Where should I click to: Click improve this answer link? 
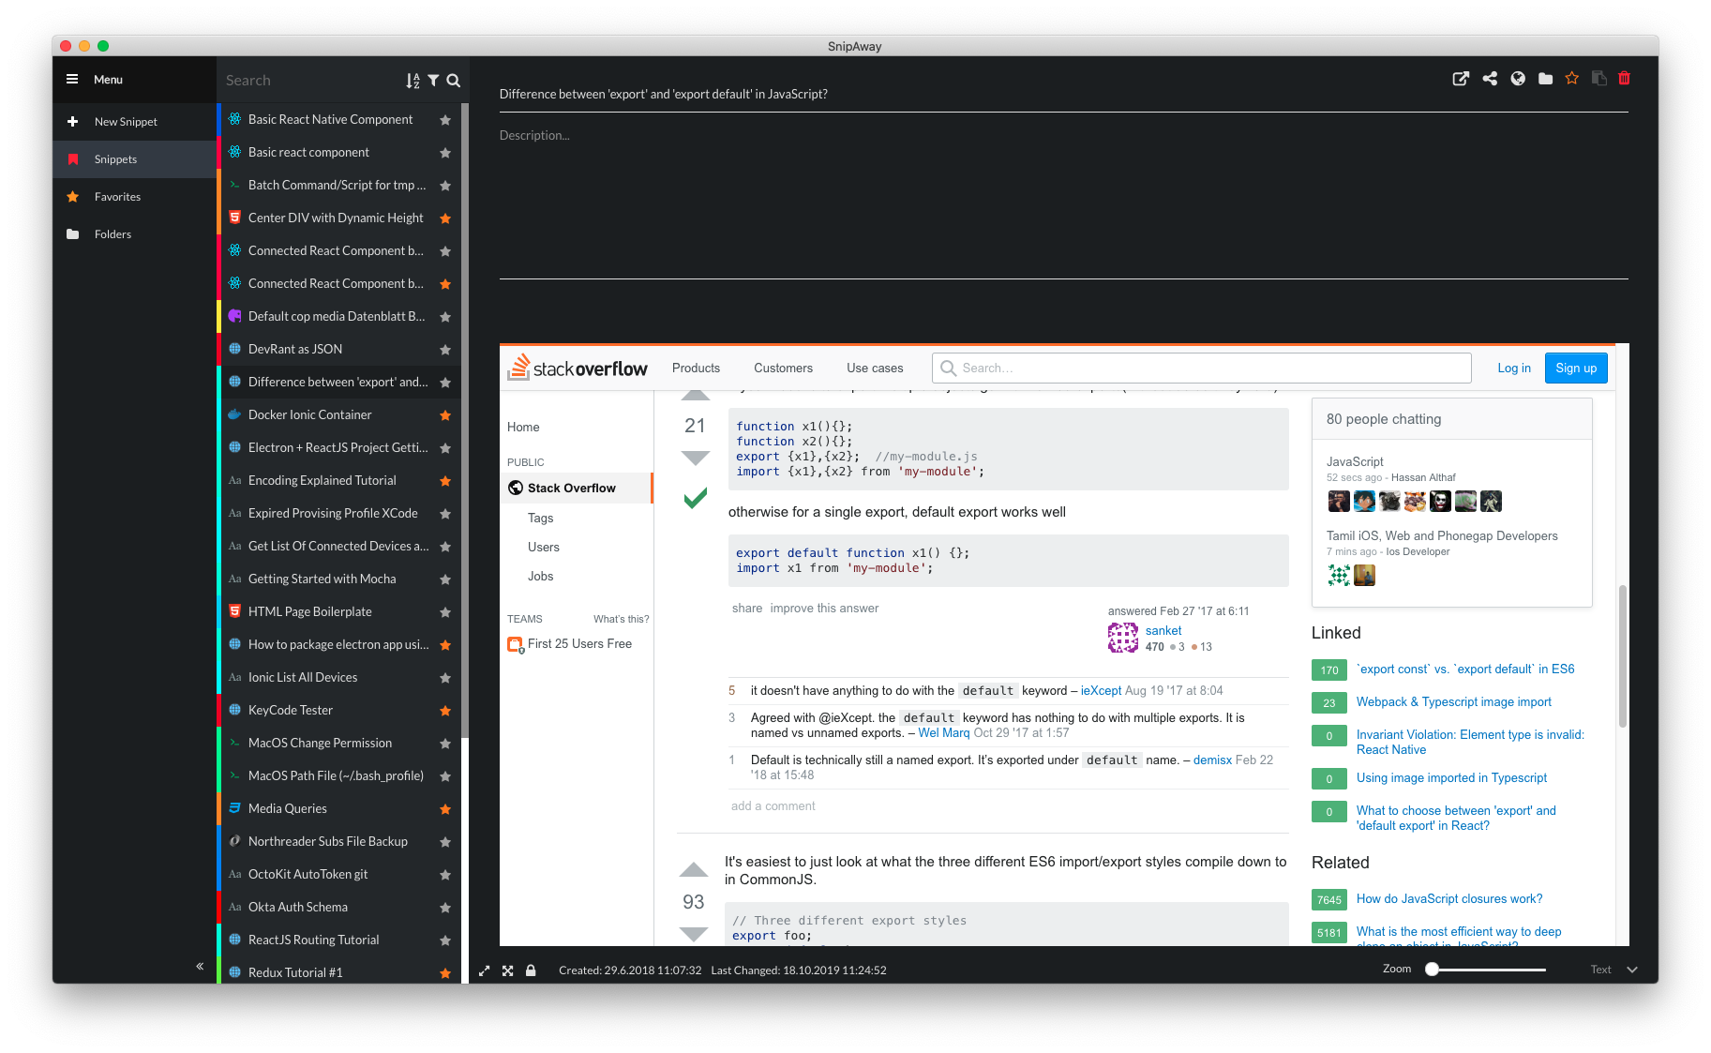click(824, 608)
